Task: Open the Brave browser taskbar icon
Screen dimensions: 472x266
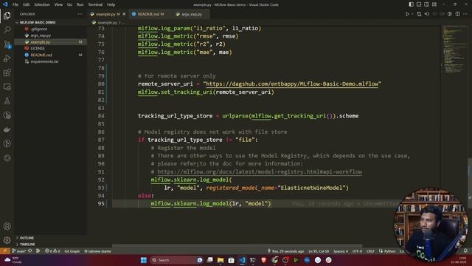Action: (264, 260)
